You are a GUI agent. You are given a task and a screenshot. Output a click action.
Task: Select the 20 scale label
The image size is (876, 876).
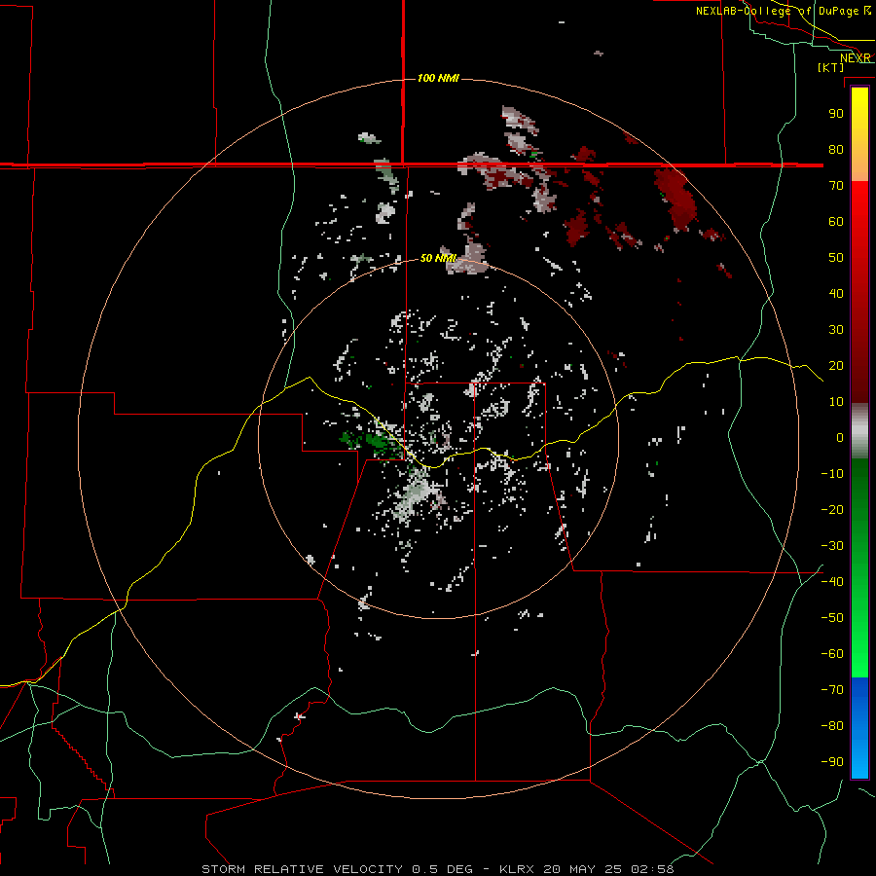[x=836, y=365]
